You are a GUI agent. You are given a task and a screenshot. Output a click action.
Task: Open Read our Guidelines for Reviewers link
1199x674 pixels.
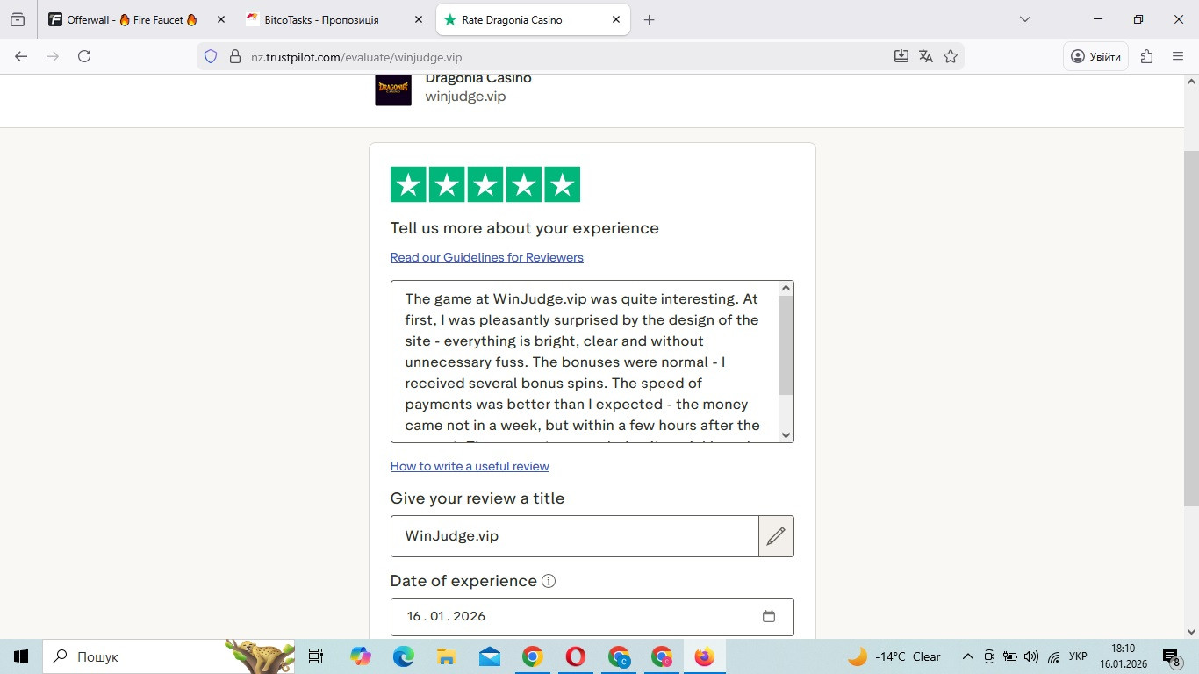pyautogui.click(x=487, y=257)
